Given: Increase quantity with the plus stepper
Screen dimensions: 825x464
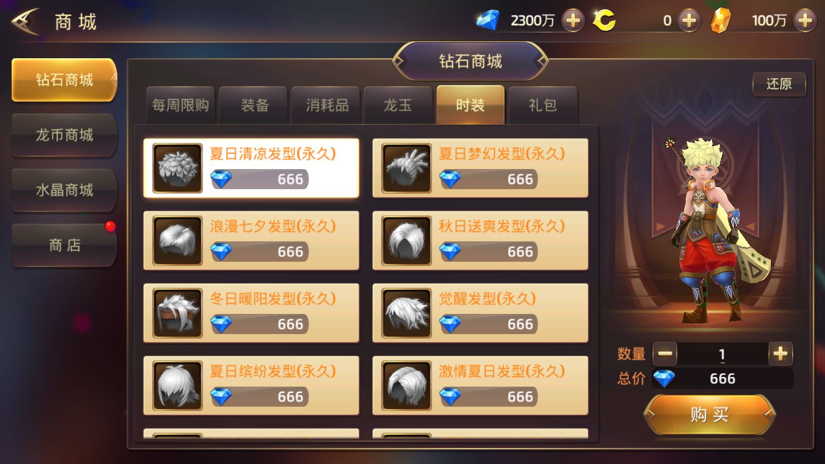Looking at the screenshot, I should [781, 354].
